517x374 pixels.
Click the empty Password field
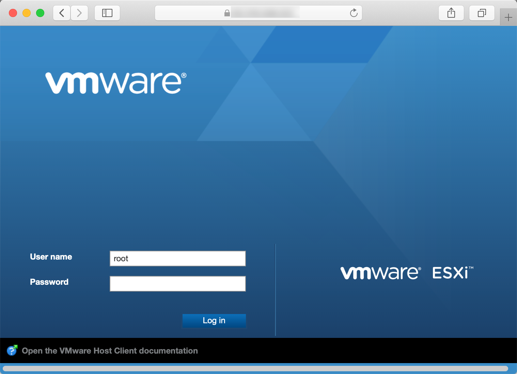point(177,284)
